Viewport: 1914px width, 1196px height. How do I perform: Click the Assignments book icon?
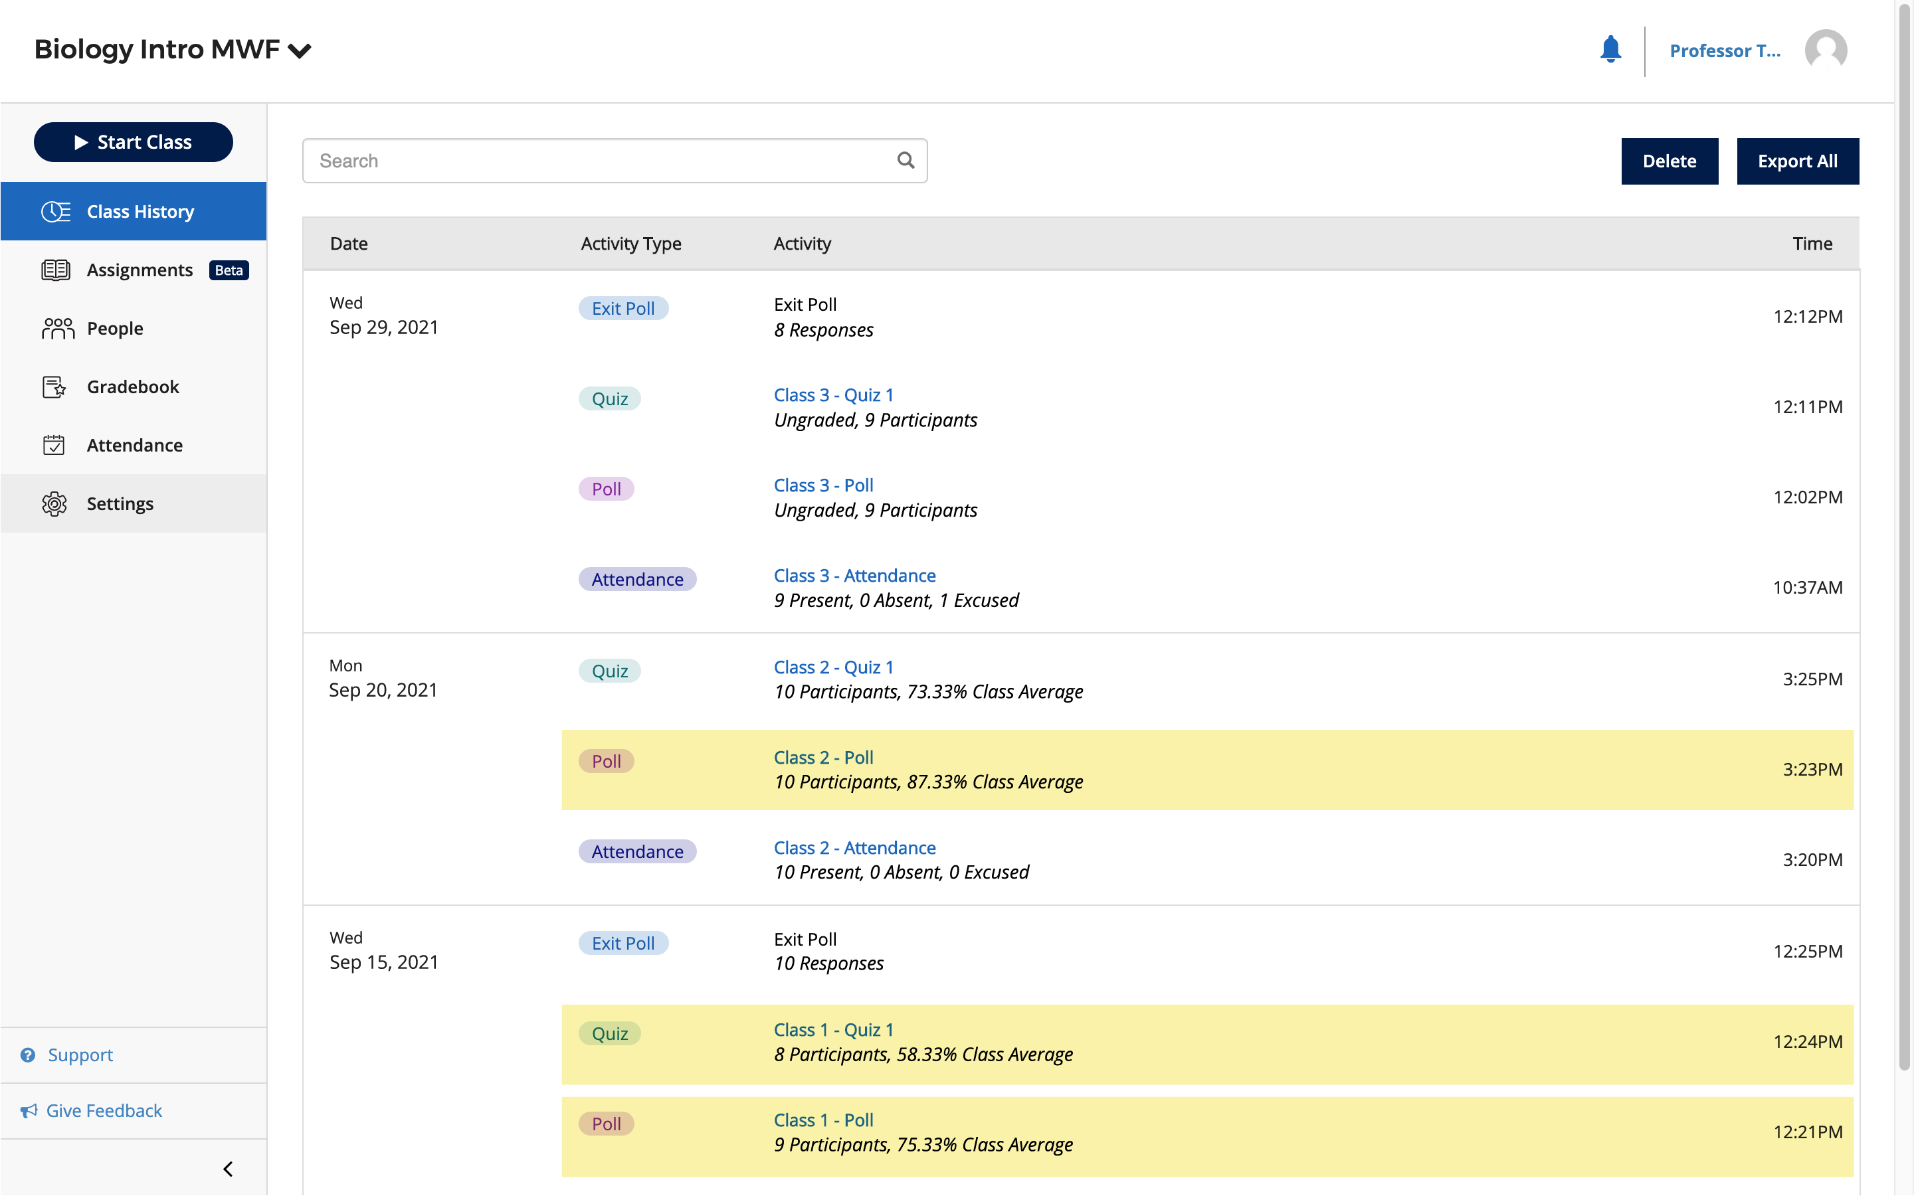coord(55,270)
